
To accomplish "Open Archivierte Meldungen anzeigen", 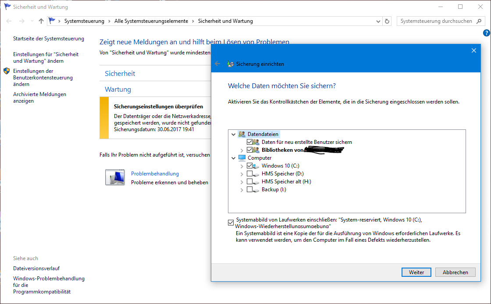I will [x=40, y=97].
